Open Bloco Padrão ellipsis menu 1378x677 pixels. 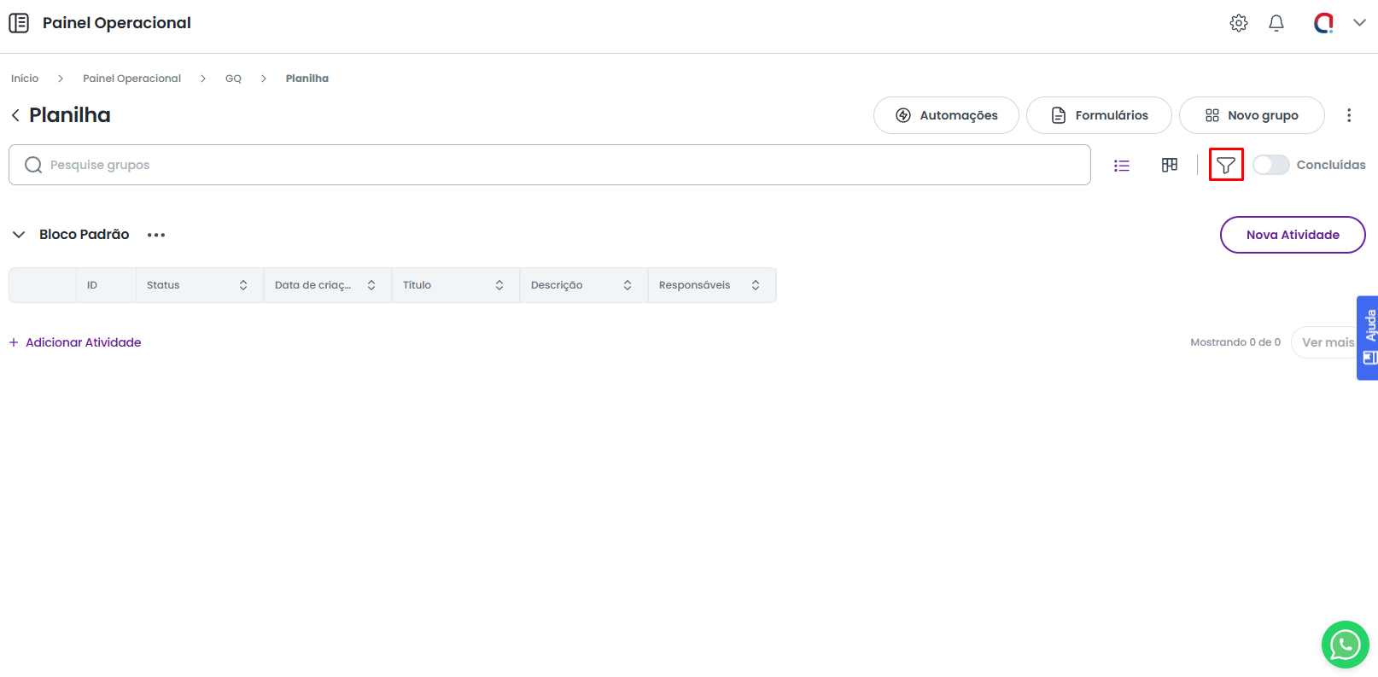coord(156,235)
